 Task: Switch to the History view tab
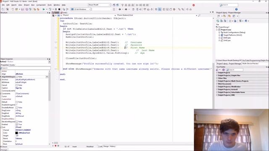[113, 146]
